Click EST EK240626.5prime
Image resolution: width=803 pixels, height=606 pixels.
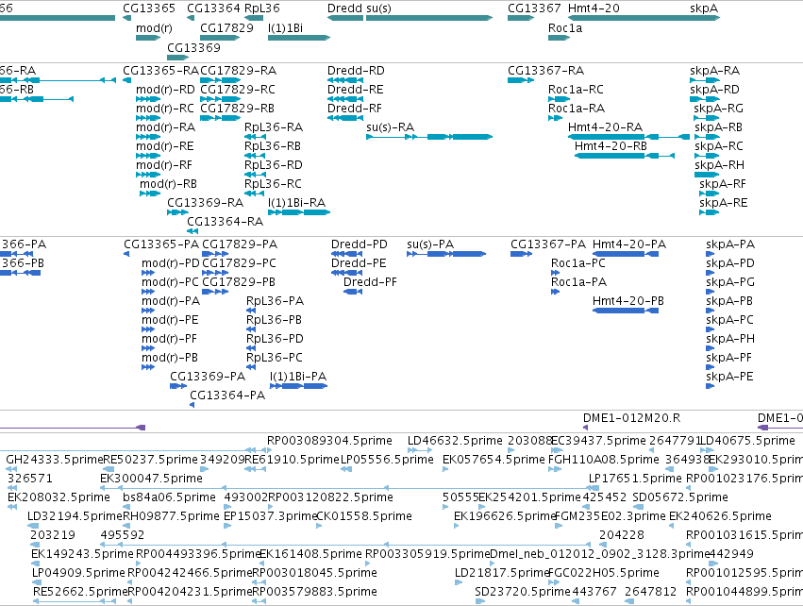720,516
